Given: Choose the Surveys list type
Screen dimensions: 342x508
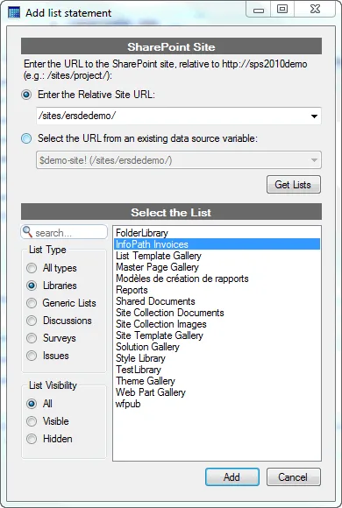Looking at the screenshot, I should coord(32,338).
